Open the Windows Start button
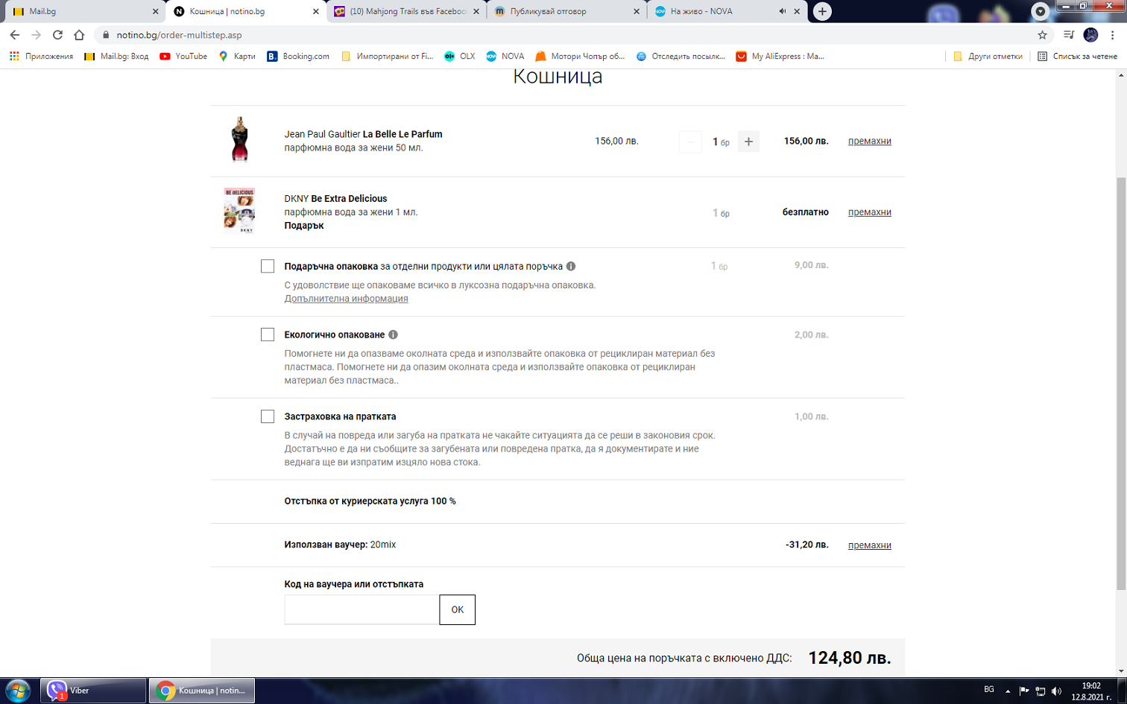 pyautogui.click(x=18, y=691)
